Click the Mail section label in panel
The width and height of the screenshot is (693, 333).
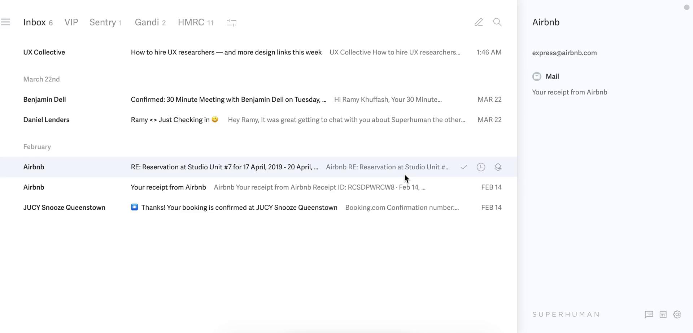pos(552,76)
